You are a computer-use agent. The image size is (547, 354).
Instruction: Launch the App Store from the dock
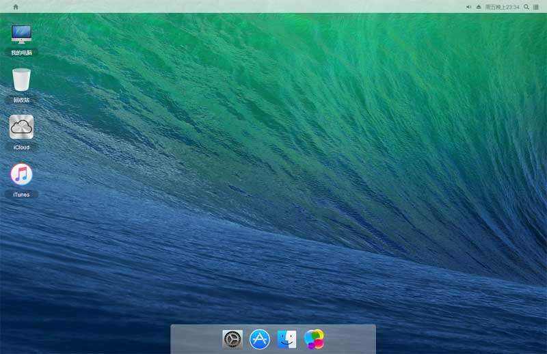click(260, 339)
